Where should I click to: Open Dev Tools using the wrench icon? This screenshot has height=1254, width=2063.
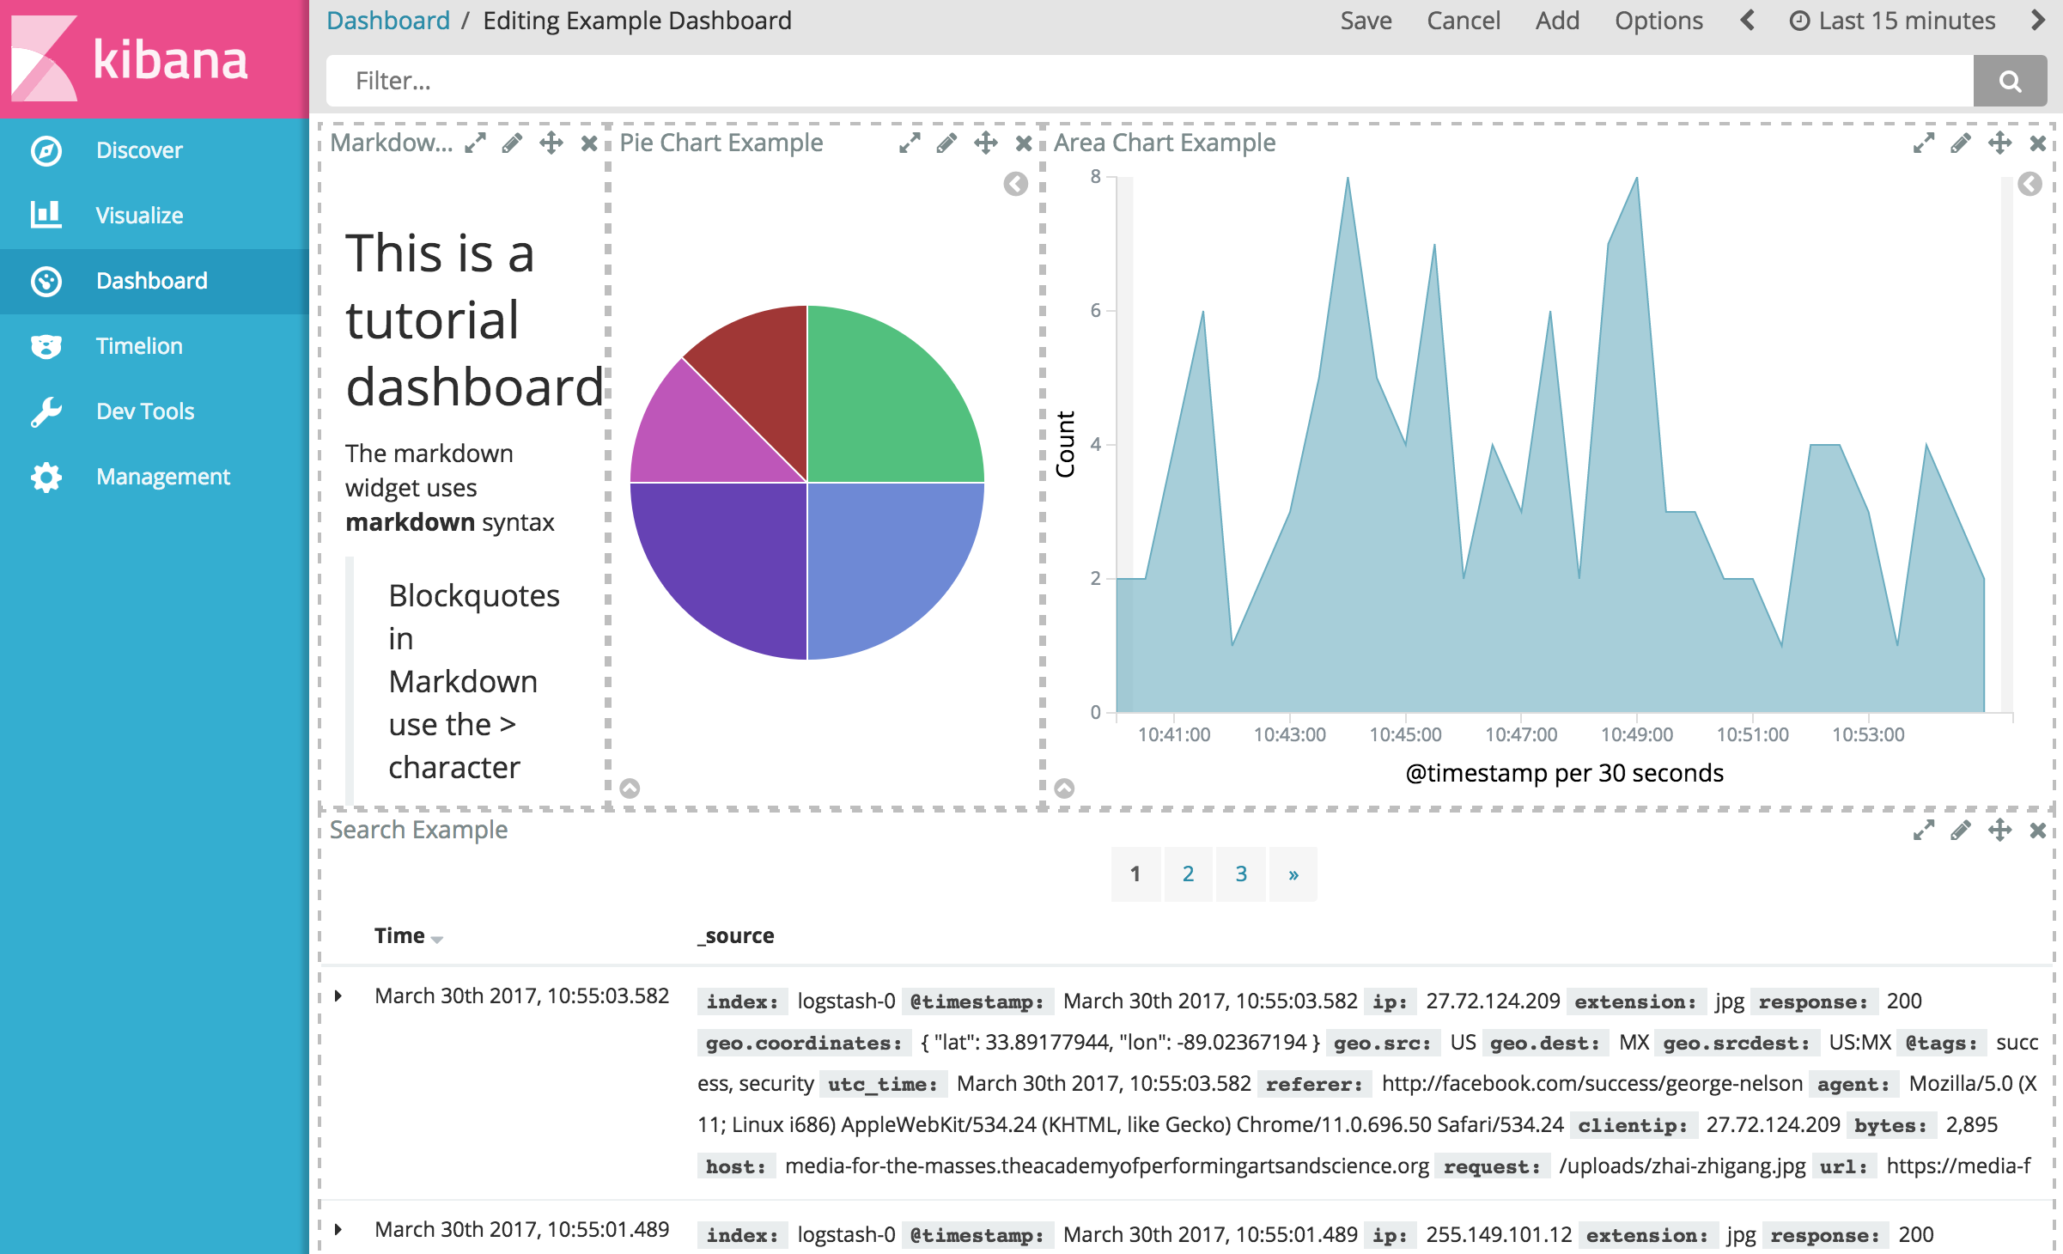(x=47, y=411)
